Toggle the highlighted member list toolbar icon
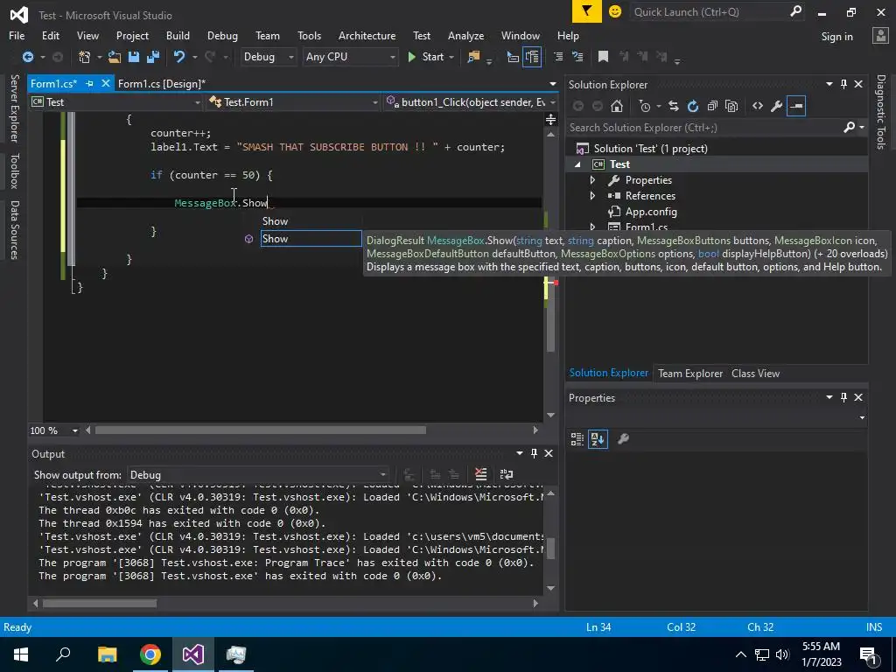The image size is (896, 672). 532,57
